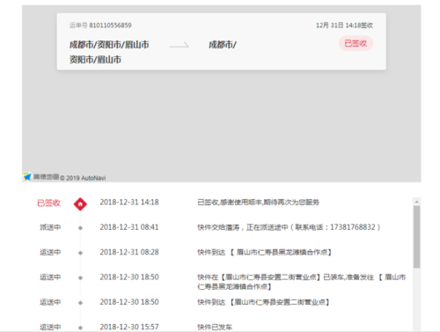The width and height of the screenshot is (440, 332).
Task: Click 快件到达 眉山市仁寿县安置二街营业点 entry
Action: tap(263, 302)
